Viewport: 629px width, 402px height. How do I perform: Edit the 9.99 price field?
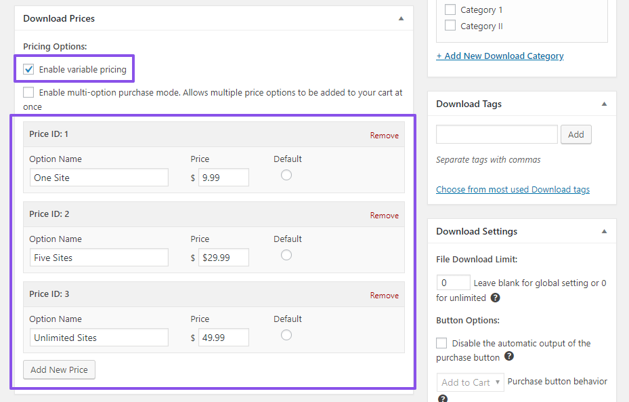pos(223,178)
